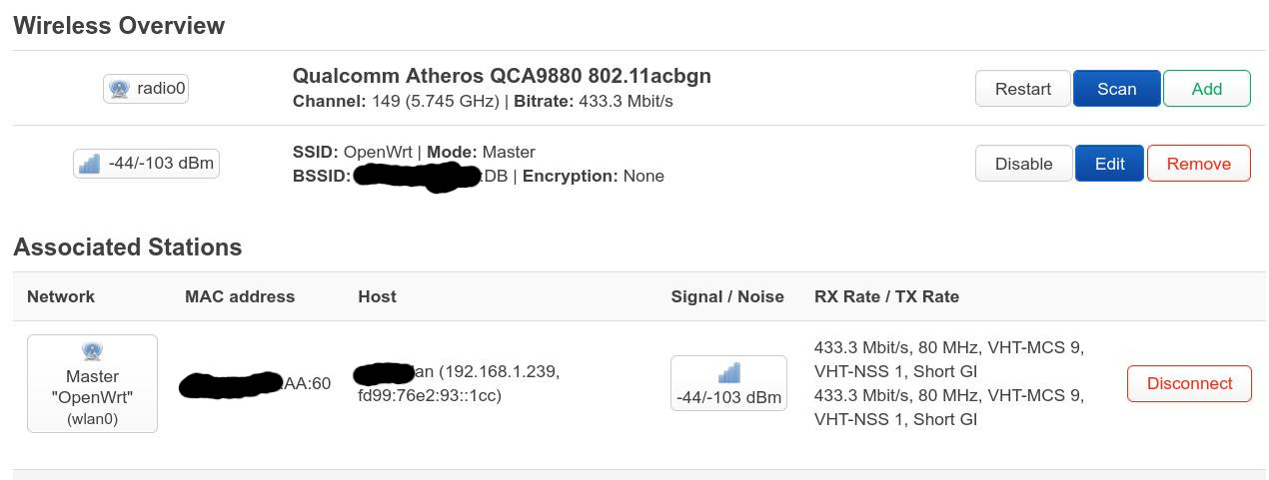Click the signal bars icon beside SSID OpenWrt
This screenshot has height=480, width=1269.
coord(90,164)
